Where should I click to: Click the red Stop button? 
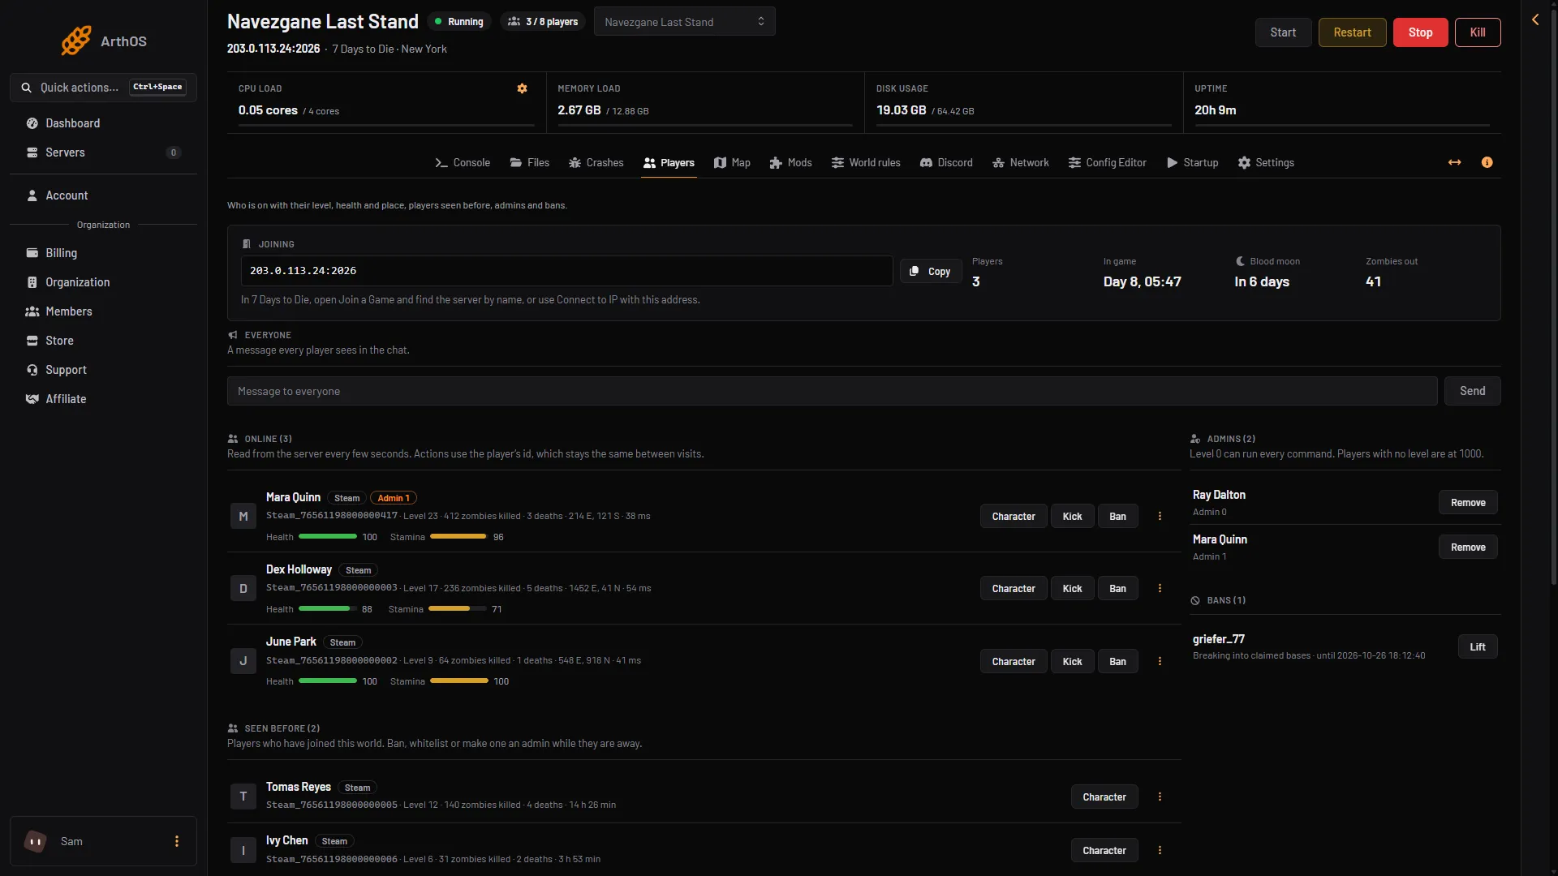coord(1420,32)
